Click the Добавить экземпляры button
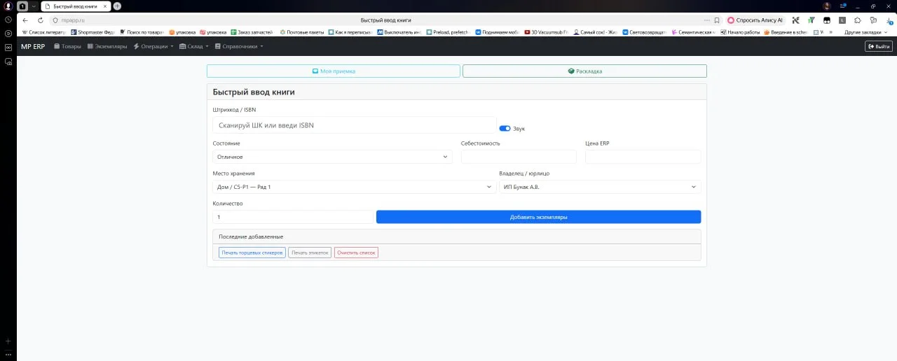Screen dimensions: 897x361 pos(538,217)
